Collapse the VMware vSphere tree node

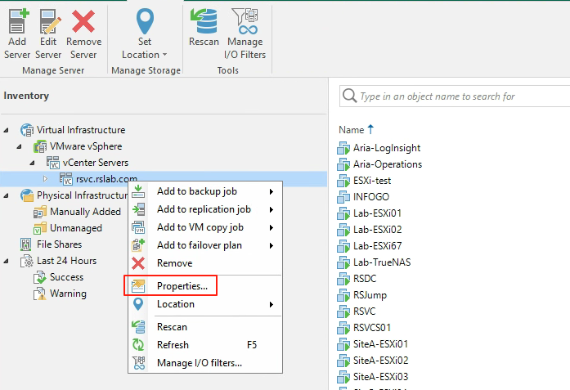20,146
